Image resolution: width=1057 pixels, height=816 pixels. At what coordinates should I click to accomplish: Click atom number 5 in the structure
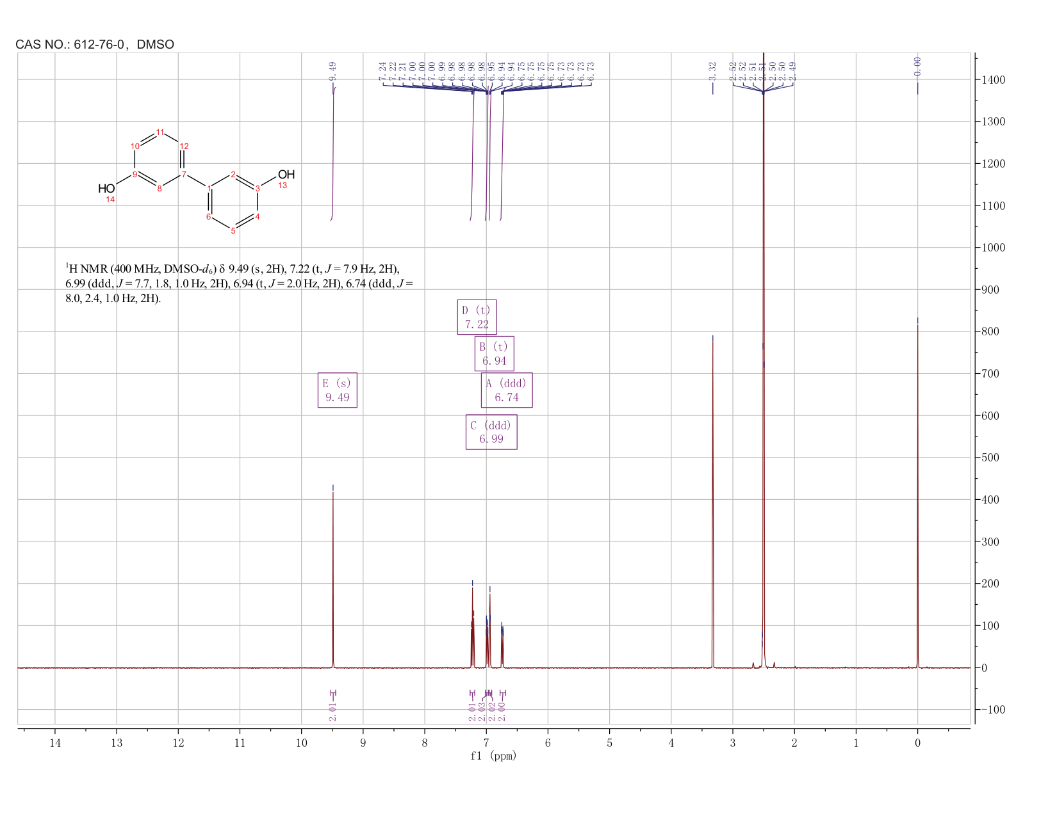pos(233,230)
